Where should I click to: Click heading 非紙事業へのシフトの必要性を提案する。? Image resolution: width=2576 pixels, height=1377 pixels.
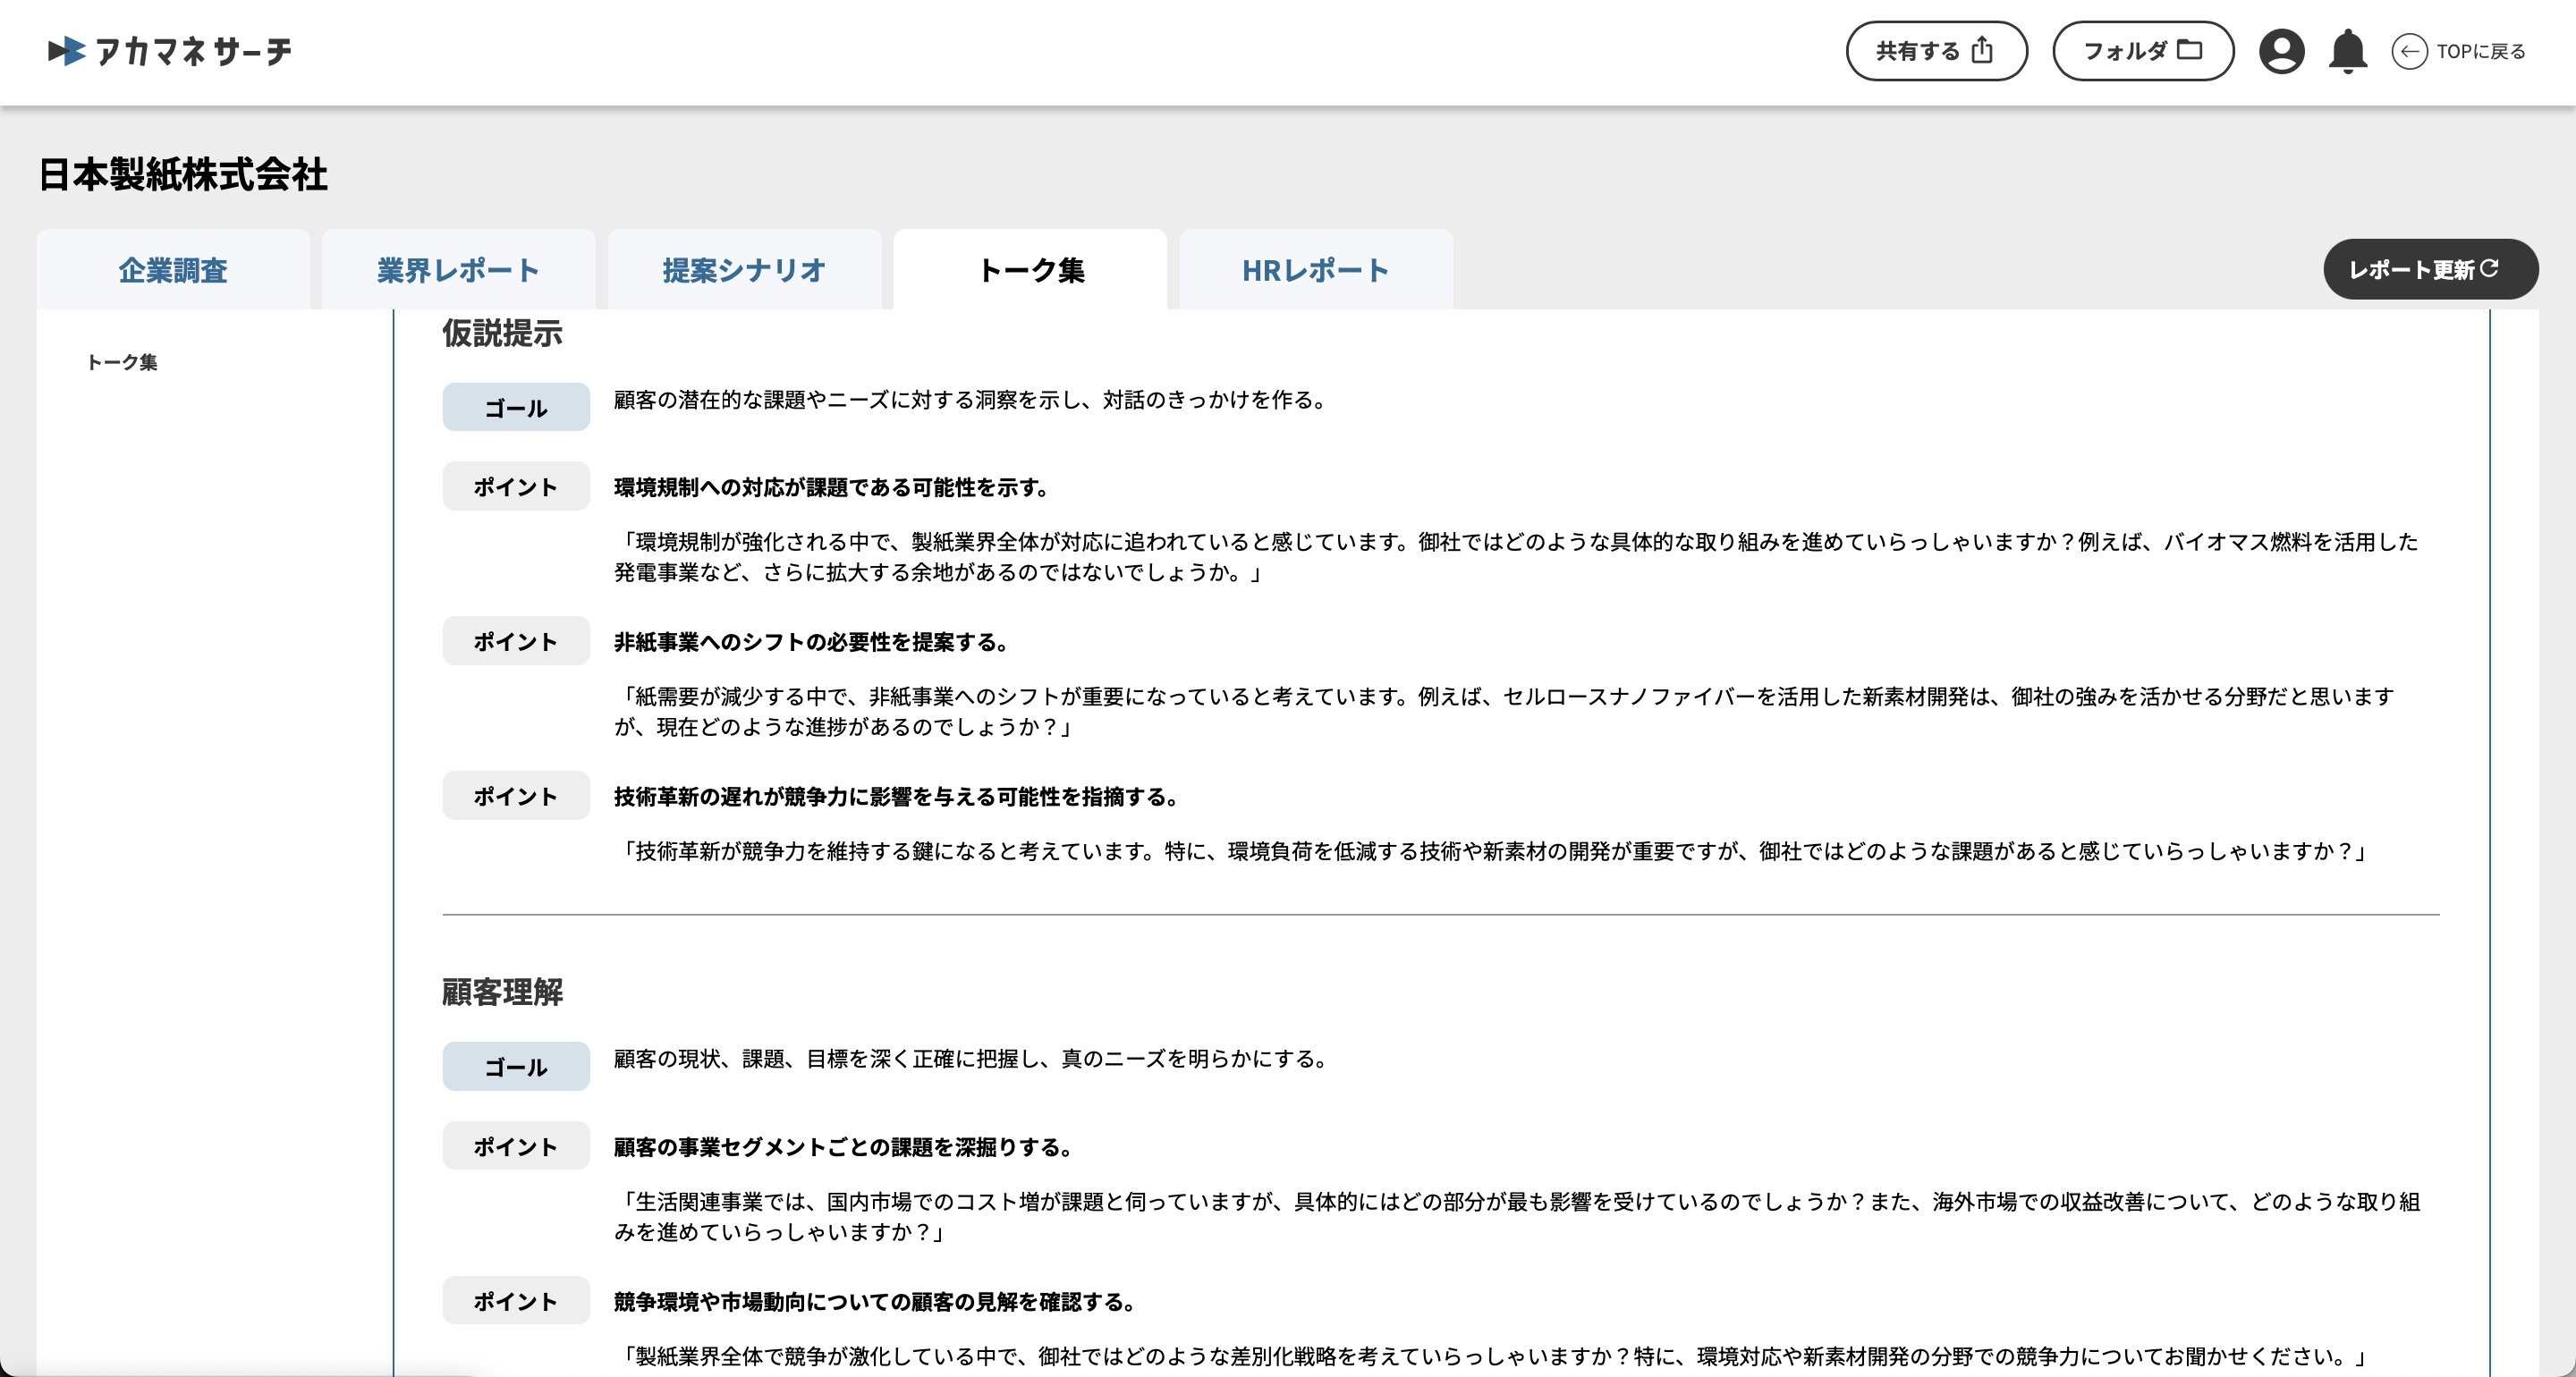coord(813,642)
